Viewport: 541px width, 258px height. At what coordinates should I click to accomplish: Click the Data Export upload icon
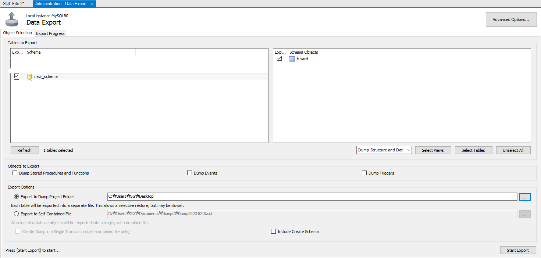(12, 19)
